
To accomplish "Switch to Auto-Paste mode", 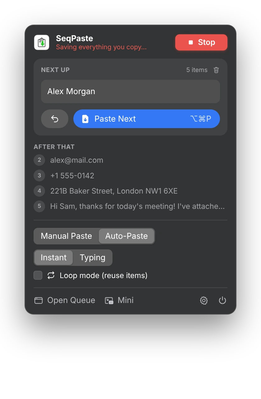I will (x=126, y=236).
